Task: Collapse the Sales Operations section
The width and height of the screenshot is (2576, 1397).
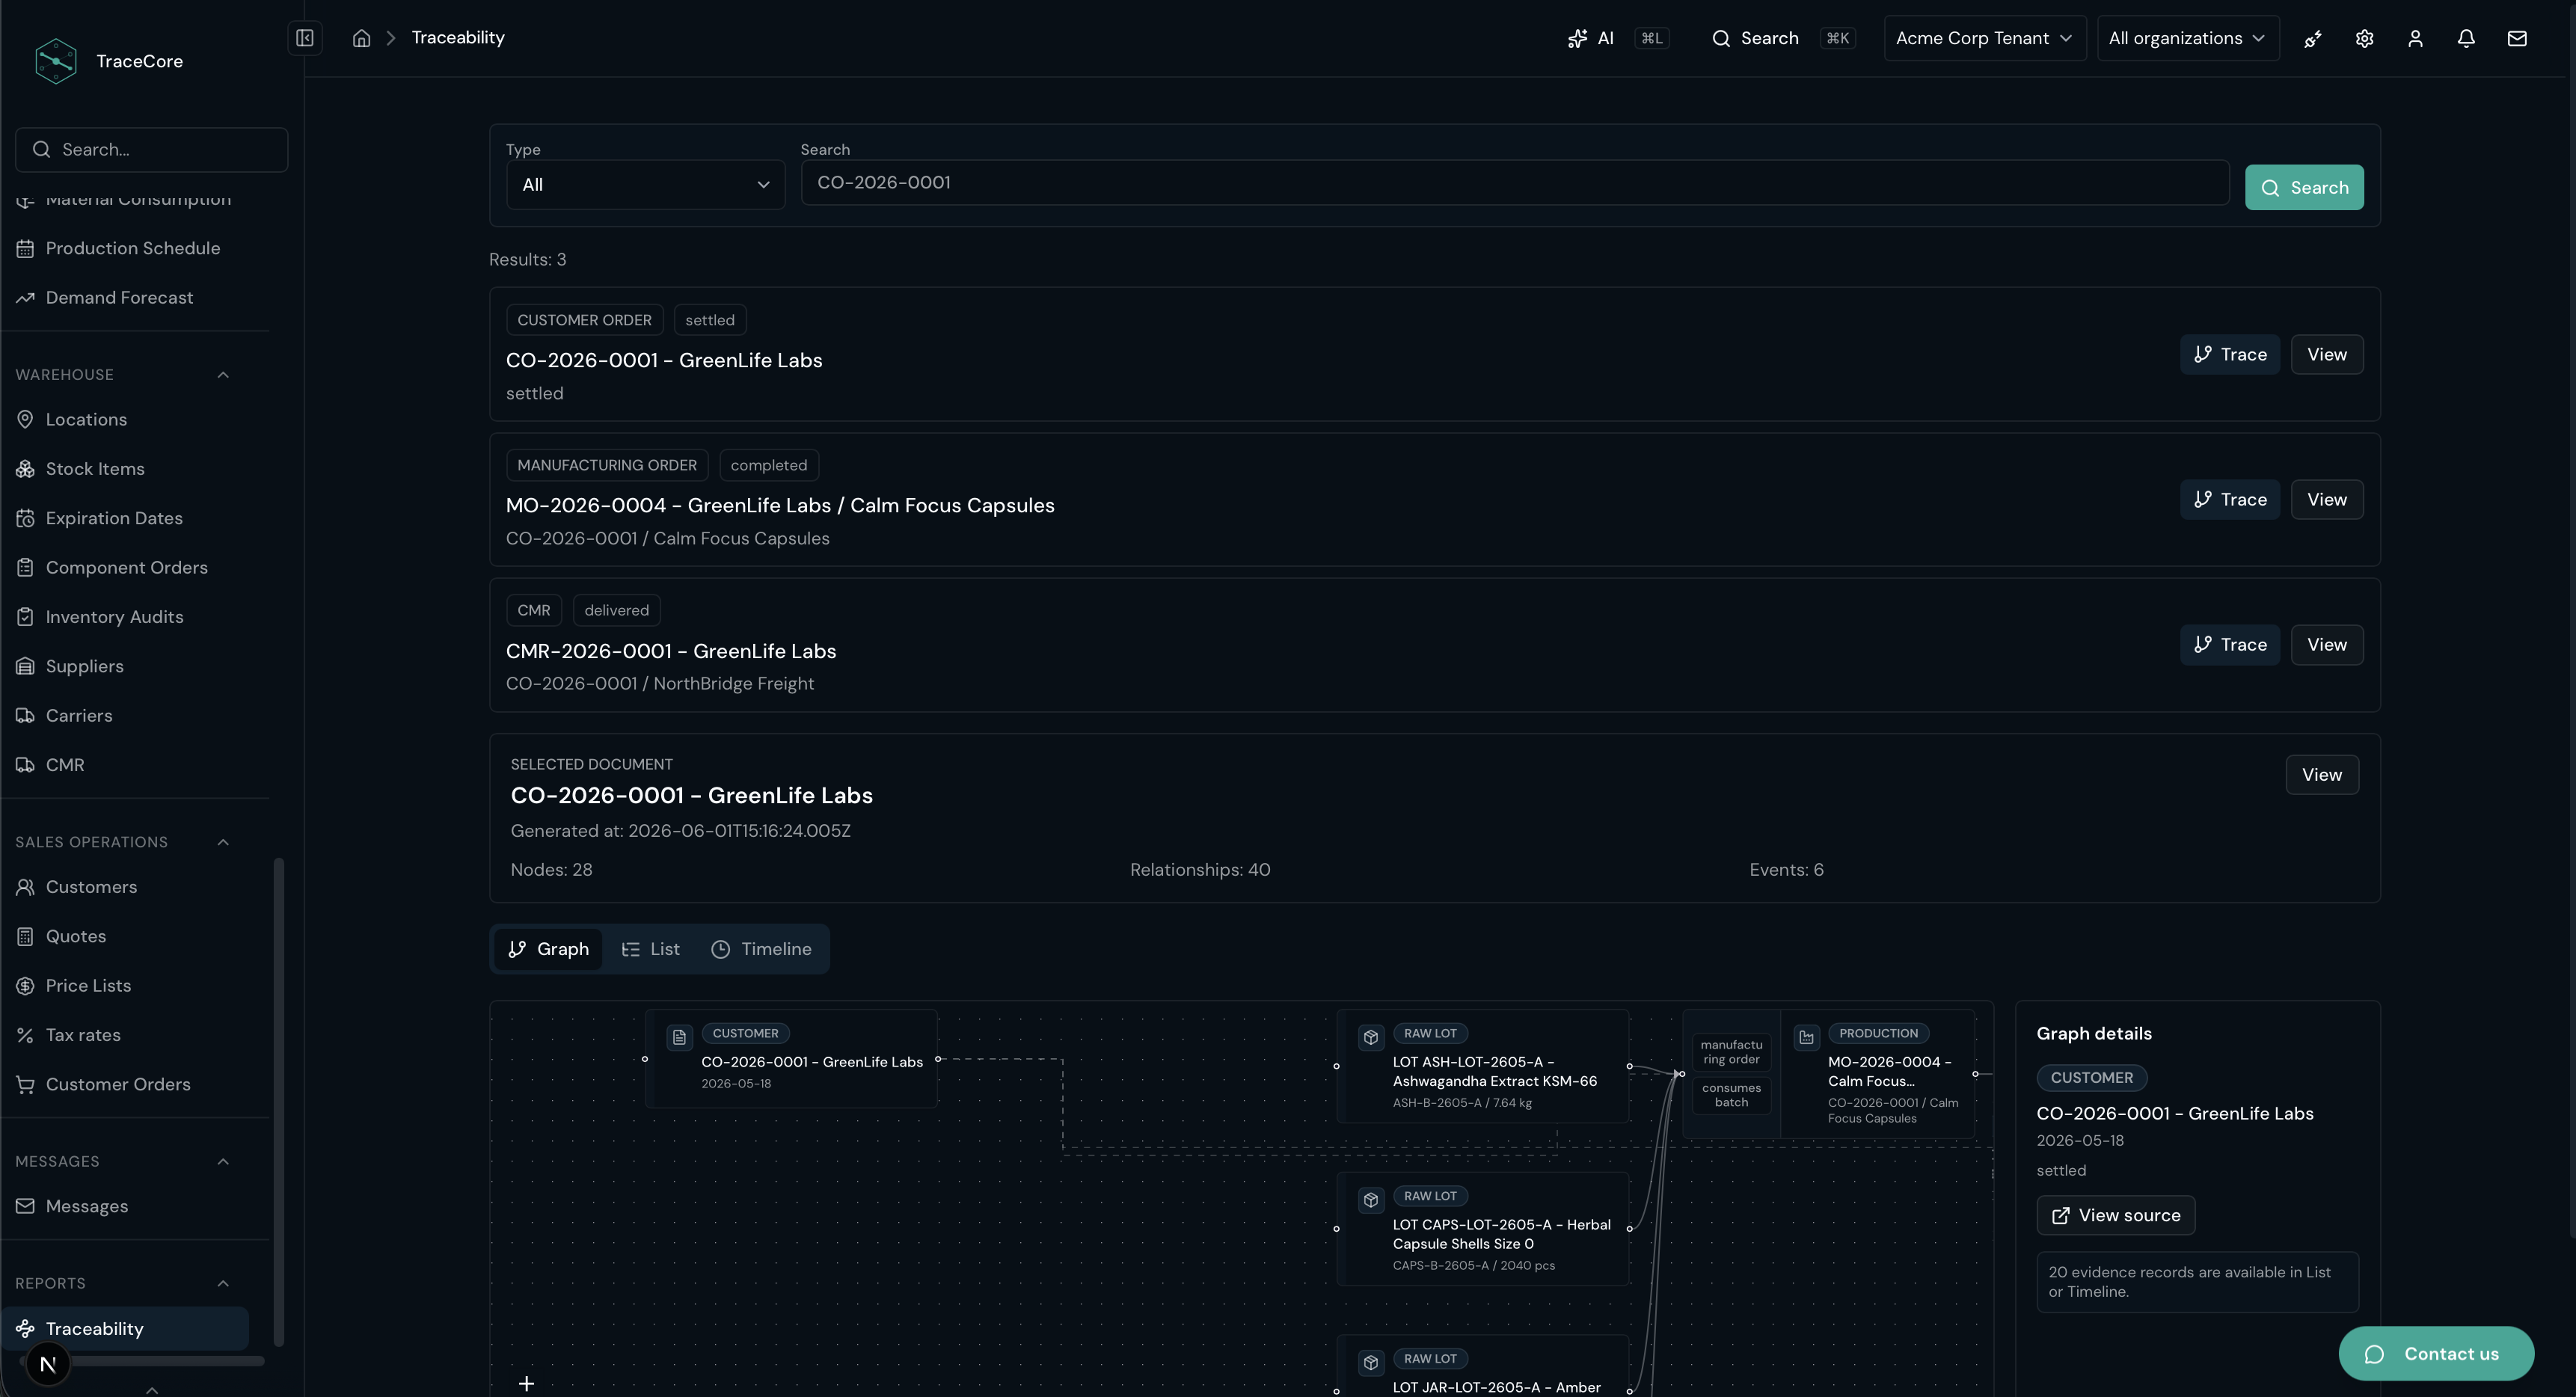Action: click(223, 843)
